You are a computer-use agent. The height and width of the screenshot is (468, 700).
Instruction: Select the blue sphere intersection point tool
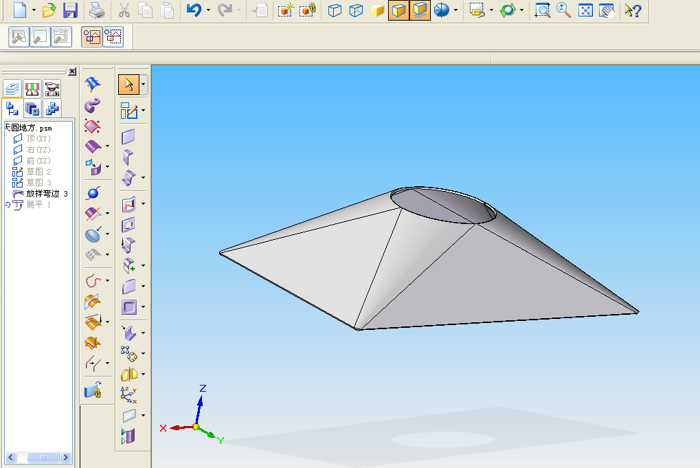coord(93,193)
